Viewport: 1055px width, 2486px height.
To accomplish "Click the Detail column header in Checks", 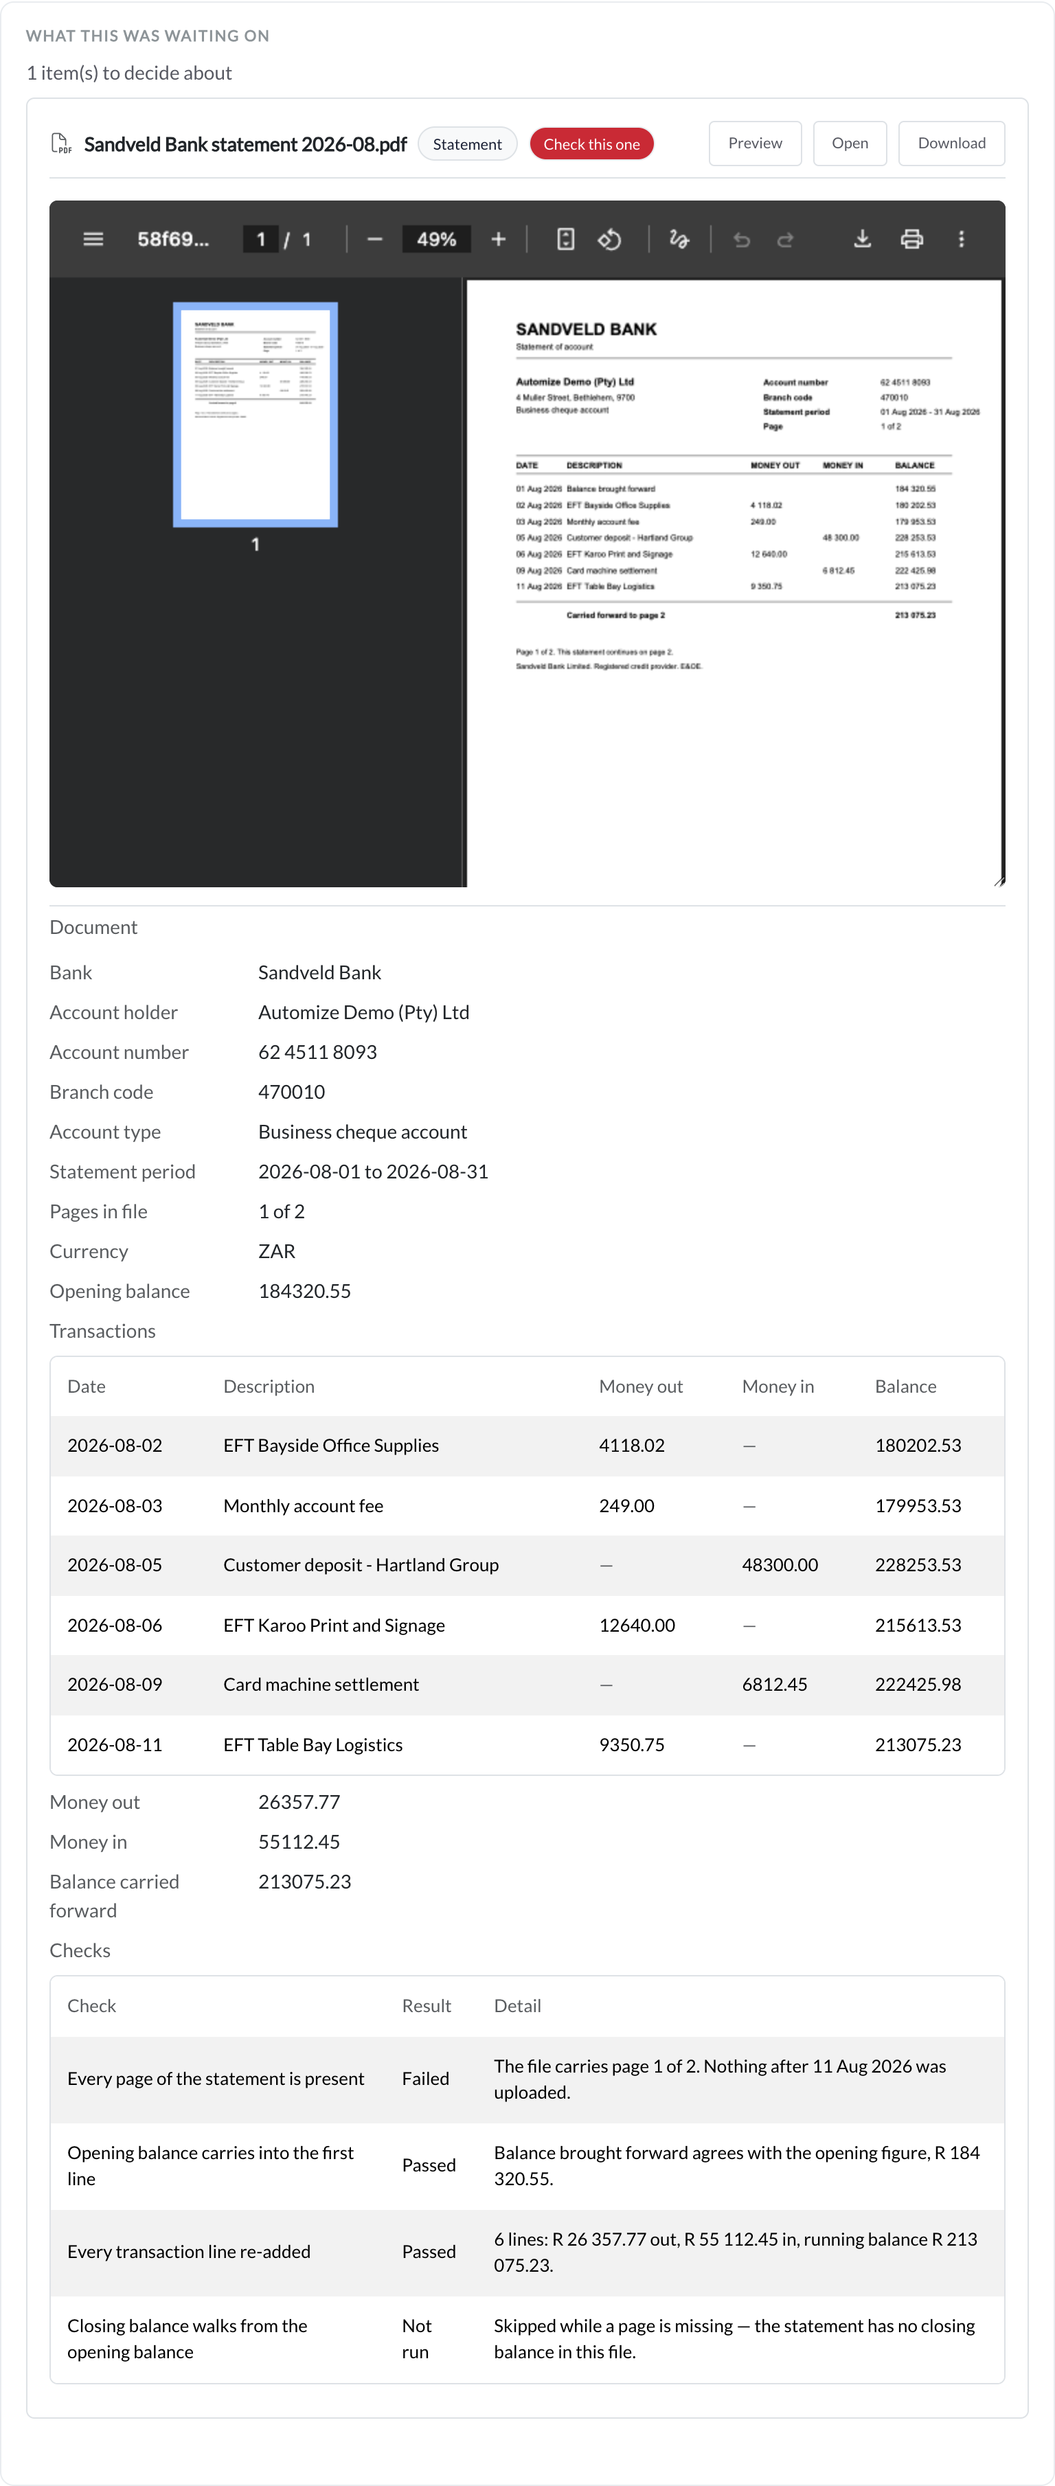I will [517, 2007].
